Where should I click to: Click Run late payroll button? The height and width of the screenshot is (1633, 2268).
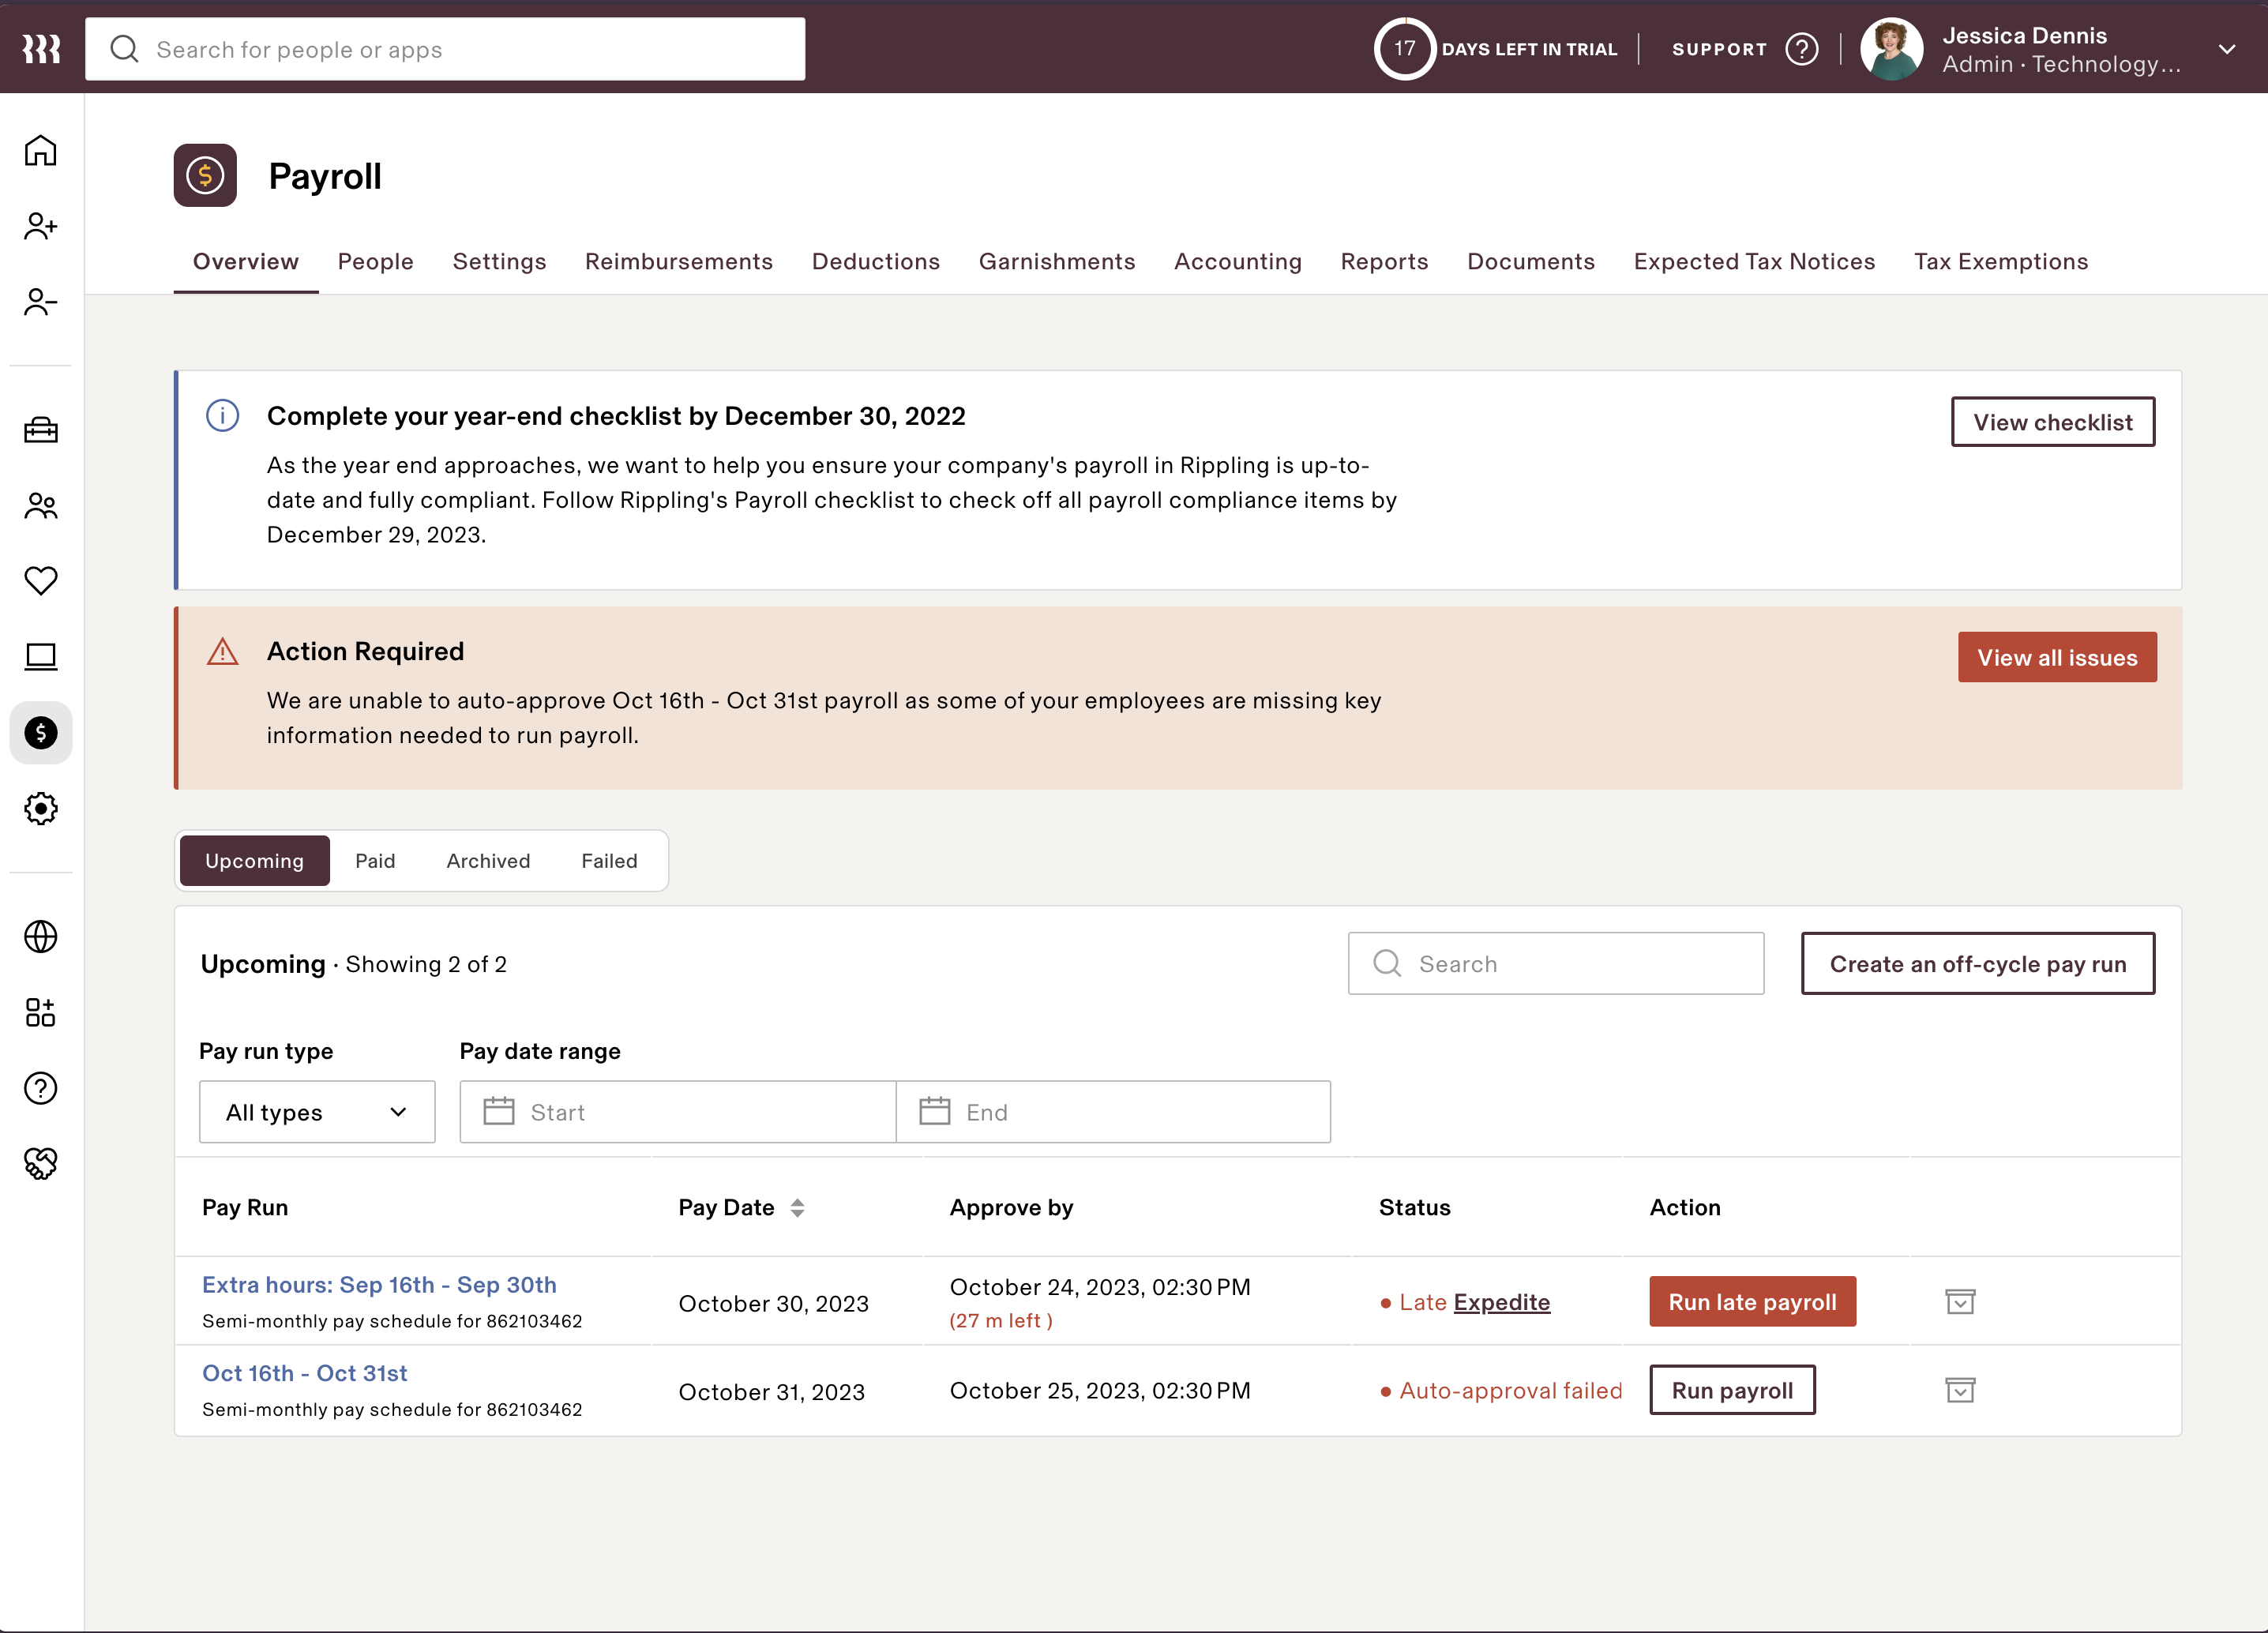coord(1752,1302)
